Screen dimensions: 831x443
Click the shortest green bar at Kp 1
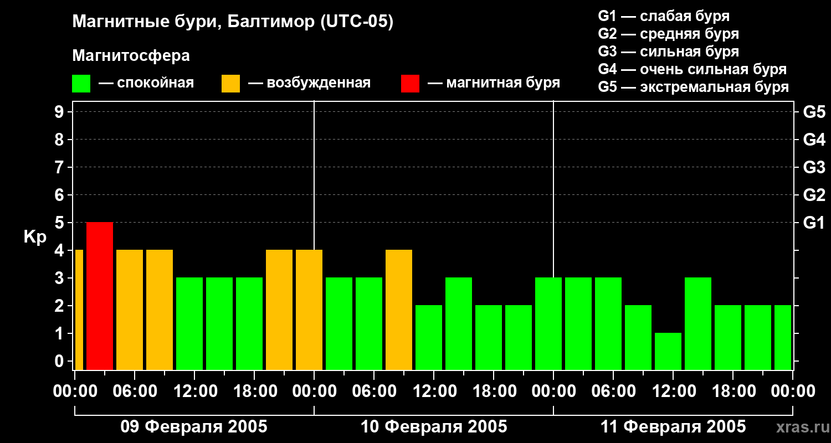point(668,351)
